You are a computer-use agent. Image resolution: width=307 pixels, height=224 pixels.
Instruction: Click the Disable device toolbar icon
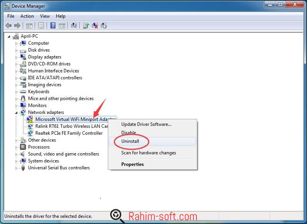pyautogui.click(x=104, y=25)
